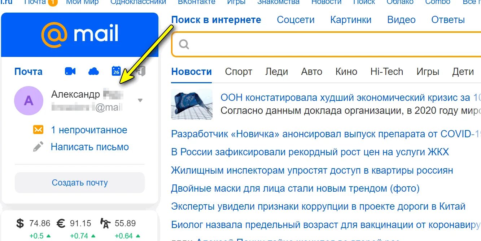This screenshot has height=241, width=481.
Task: Open Одноклассники in top bar
Action: 138,2
